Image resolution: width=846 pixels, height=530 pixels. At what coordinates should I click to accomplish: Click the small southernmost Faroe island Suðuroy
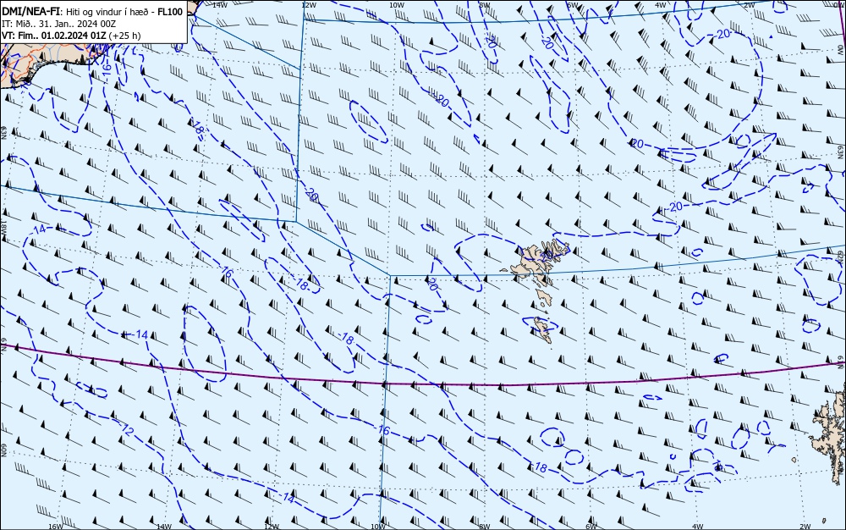click(543, 329)
